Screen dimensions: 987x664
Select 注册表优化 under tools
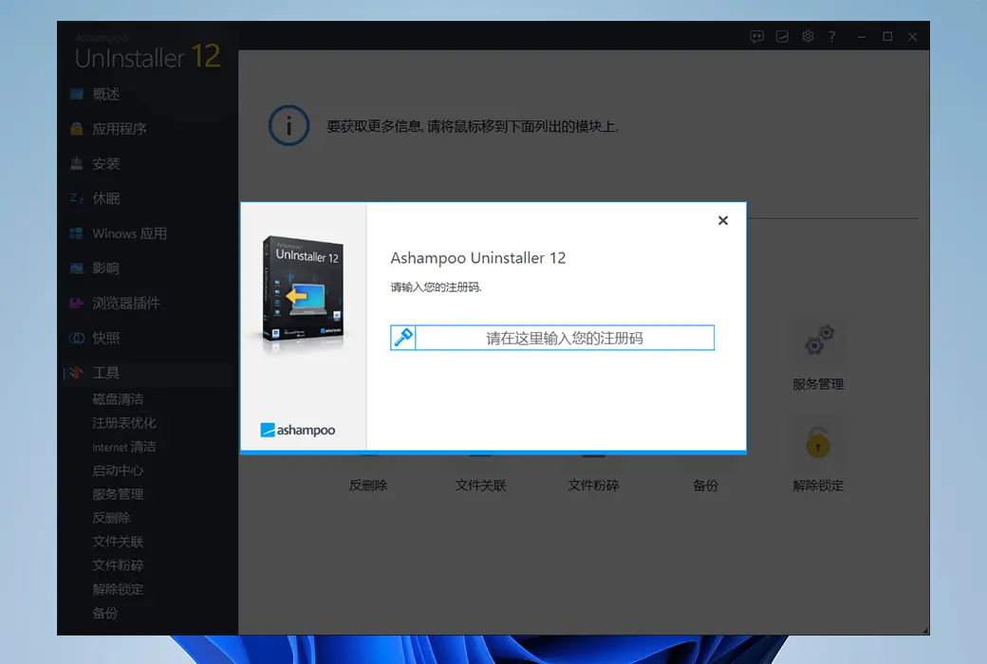(124, 423)
